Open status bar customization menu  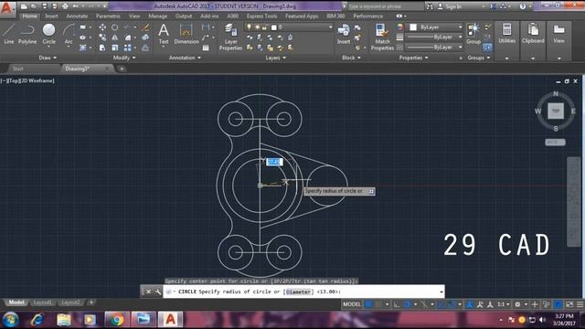click(x=580, y=304)
